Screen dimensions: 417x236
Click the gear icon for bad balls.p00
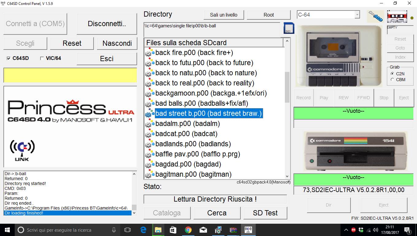[149, 104]
